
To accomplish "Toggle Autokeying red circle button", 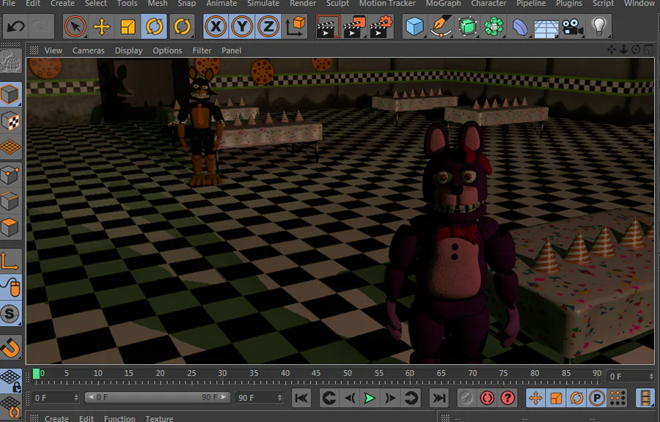I will pos(487,398).
